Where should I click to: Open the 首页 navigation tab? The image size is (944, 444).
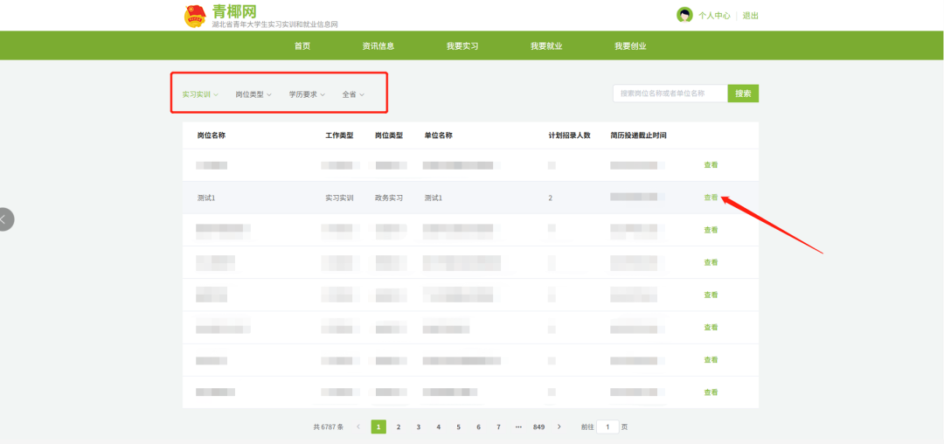pyautogui.click(x=302, y=46)
